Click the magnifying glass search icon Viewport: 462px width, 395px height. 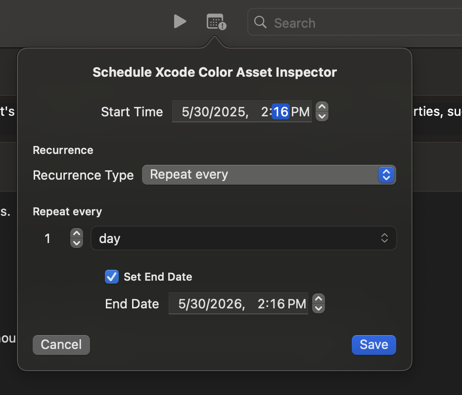260,22
